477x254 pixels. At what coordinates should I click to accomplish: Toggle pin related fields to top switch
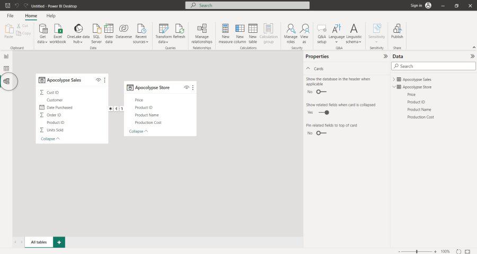[x=321, y=133]
